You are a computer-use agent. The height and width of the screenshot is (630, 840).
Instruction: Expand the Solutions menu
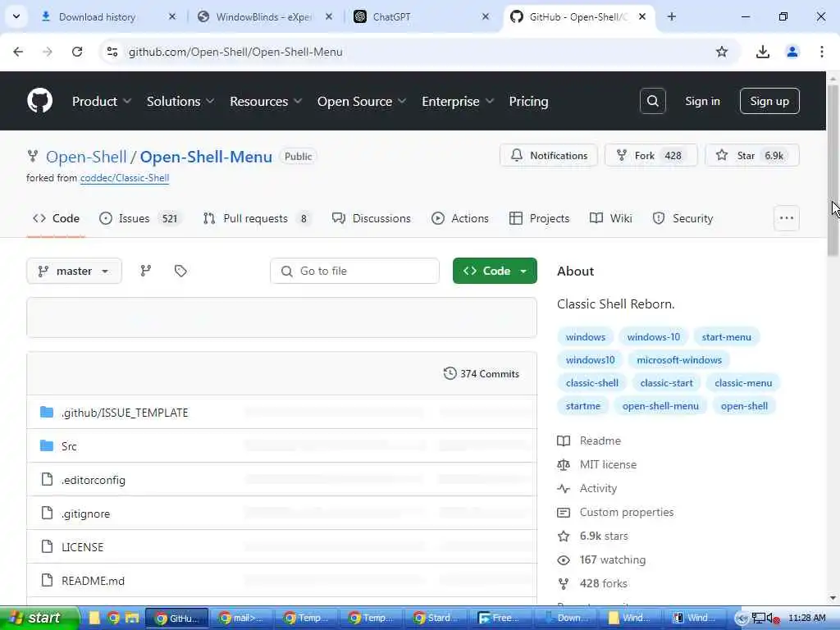180,101
